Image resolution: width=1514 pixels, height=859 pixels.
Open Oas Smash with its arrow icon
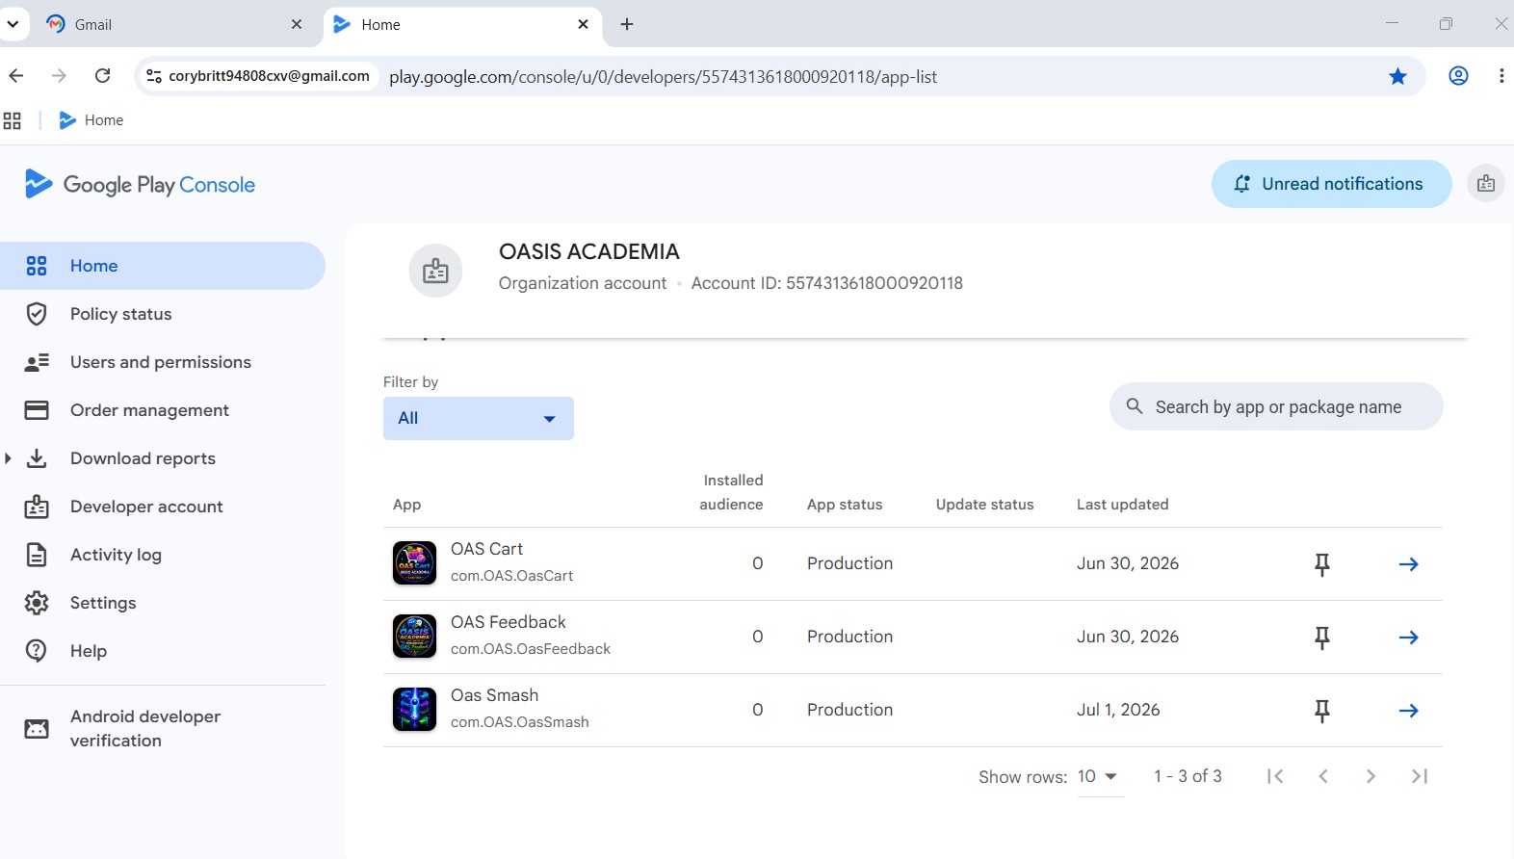tap(1408, 711)
